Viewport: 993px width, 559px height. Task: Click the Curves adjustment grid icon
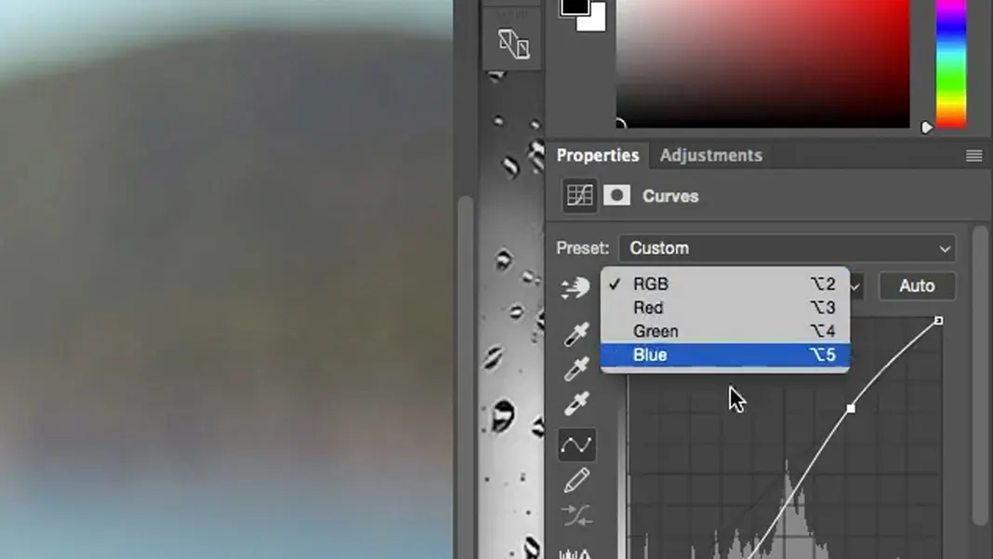(579, 196)
